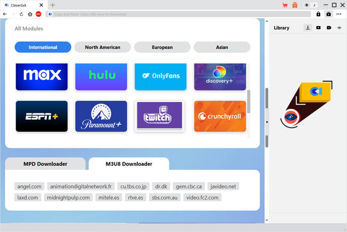This screenshot has height=232, width=347.
Task: Click the modules list scrollbar thumb
Action: 249,101
